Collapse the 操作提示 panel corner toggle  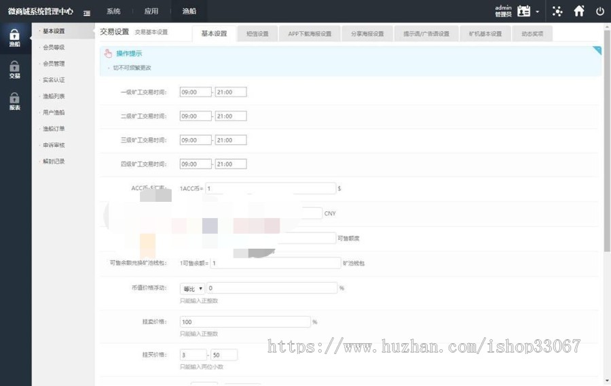pos(597,50)
